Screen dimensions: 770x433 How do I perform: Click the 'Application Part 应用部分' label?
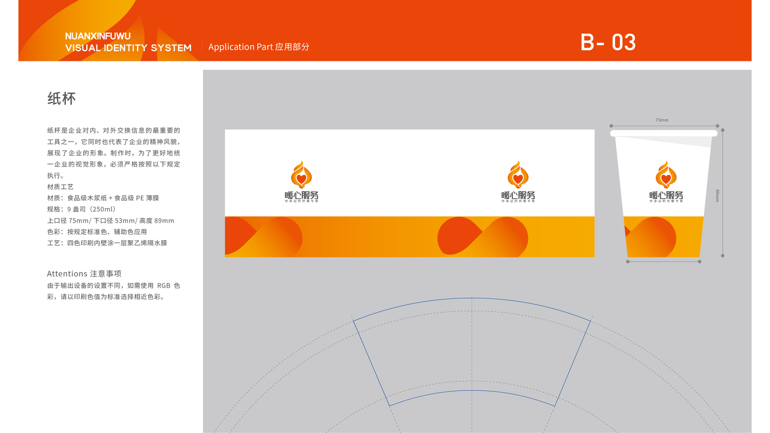[259, 47]
